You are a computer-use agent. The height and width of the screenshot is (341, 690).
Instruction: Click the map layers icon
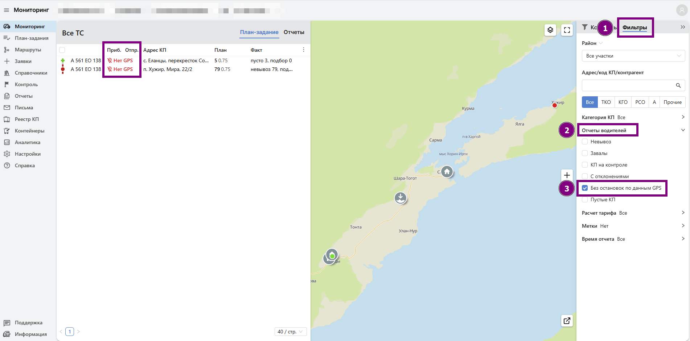tap(550, 30)
